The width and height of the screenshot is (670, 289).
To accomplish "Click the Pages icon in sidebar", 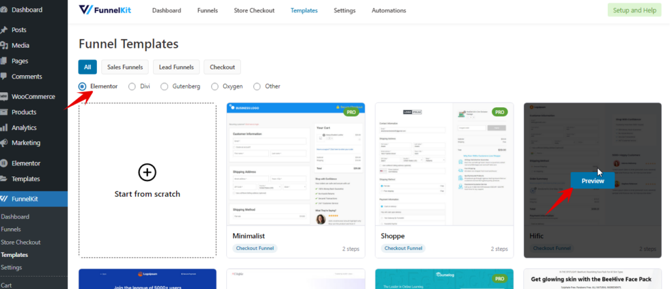I will coord(3,61).
